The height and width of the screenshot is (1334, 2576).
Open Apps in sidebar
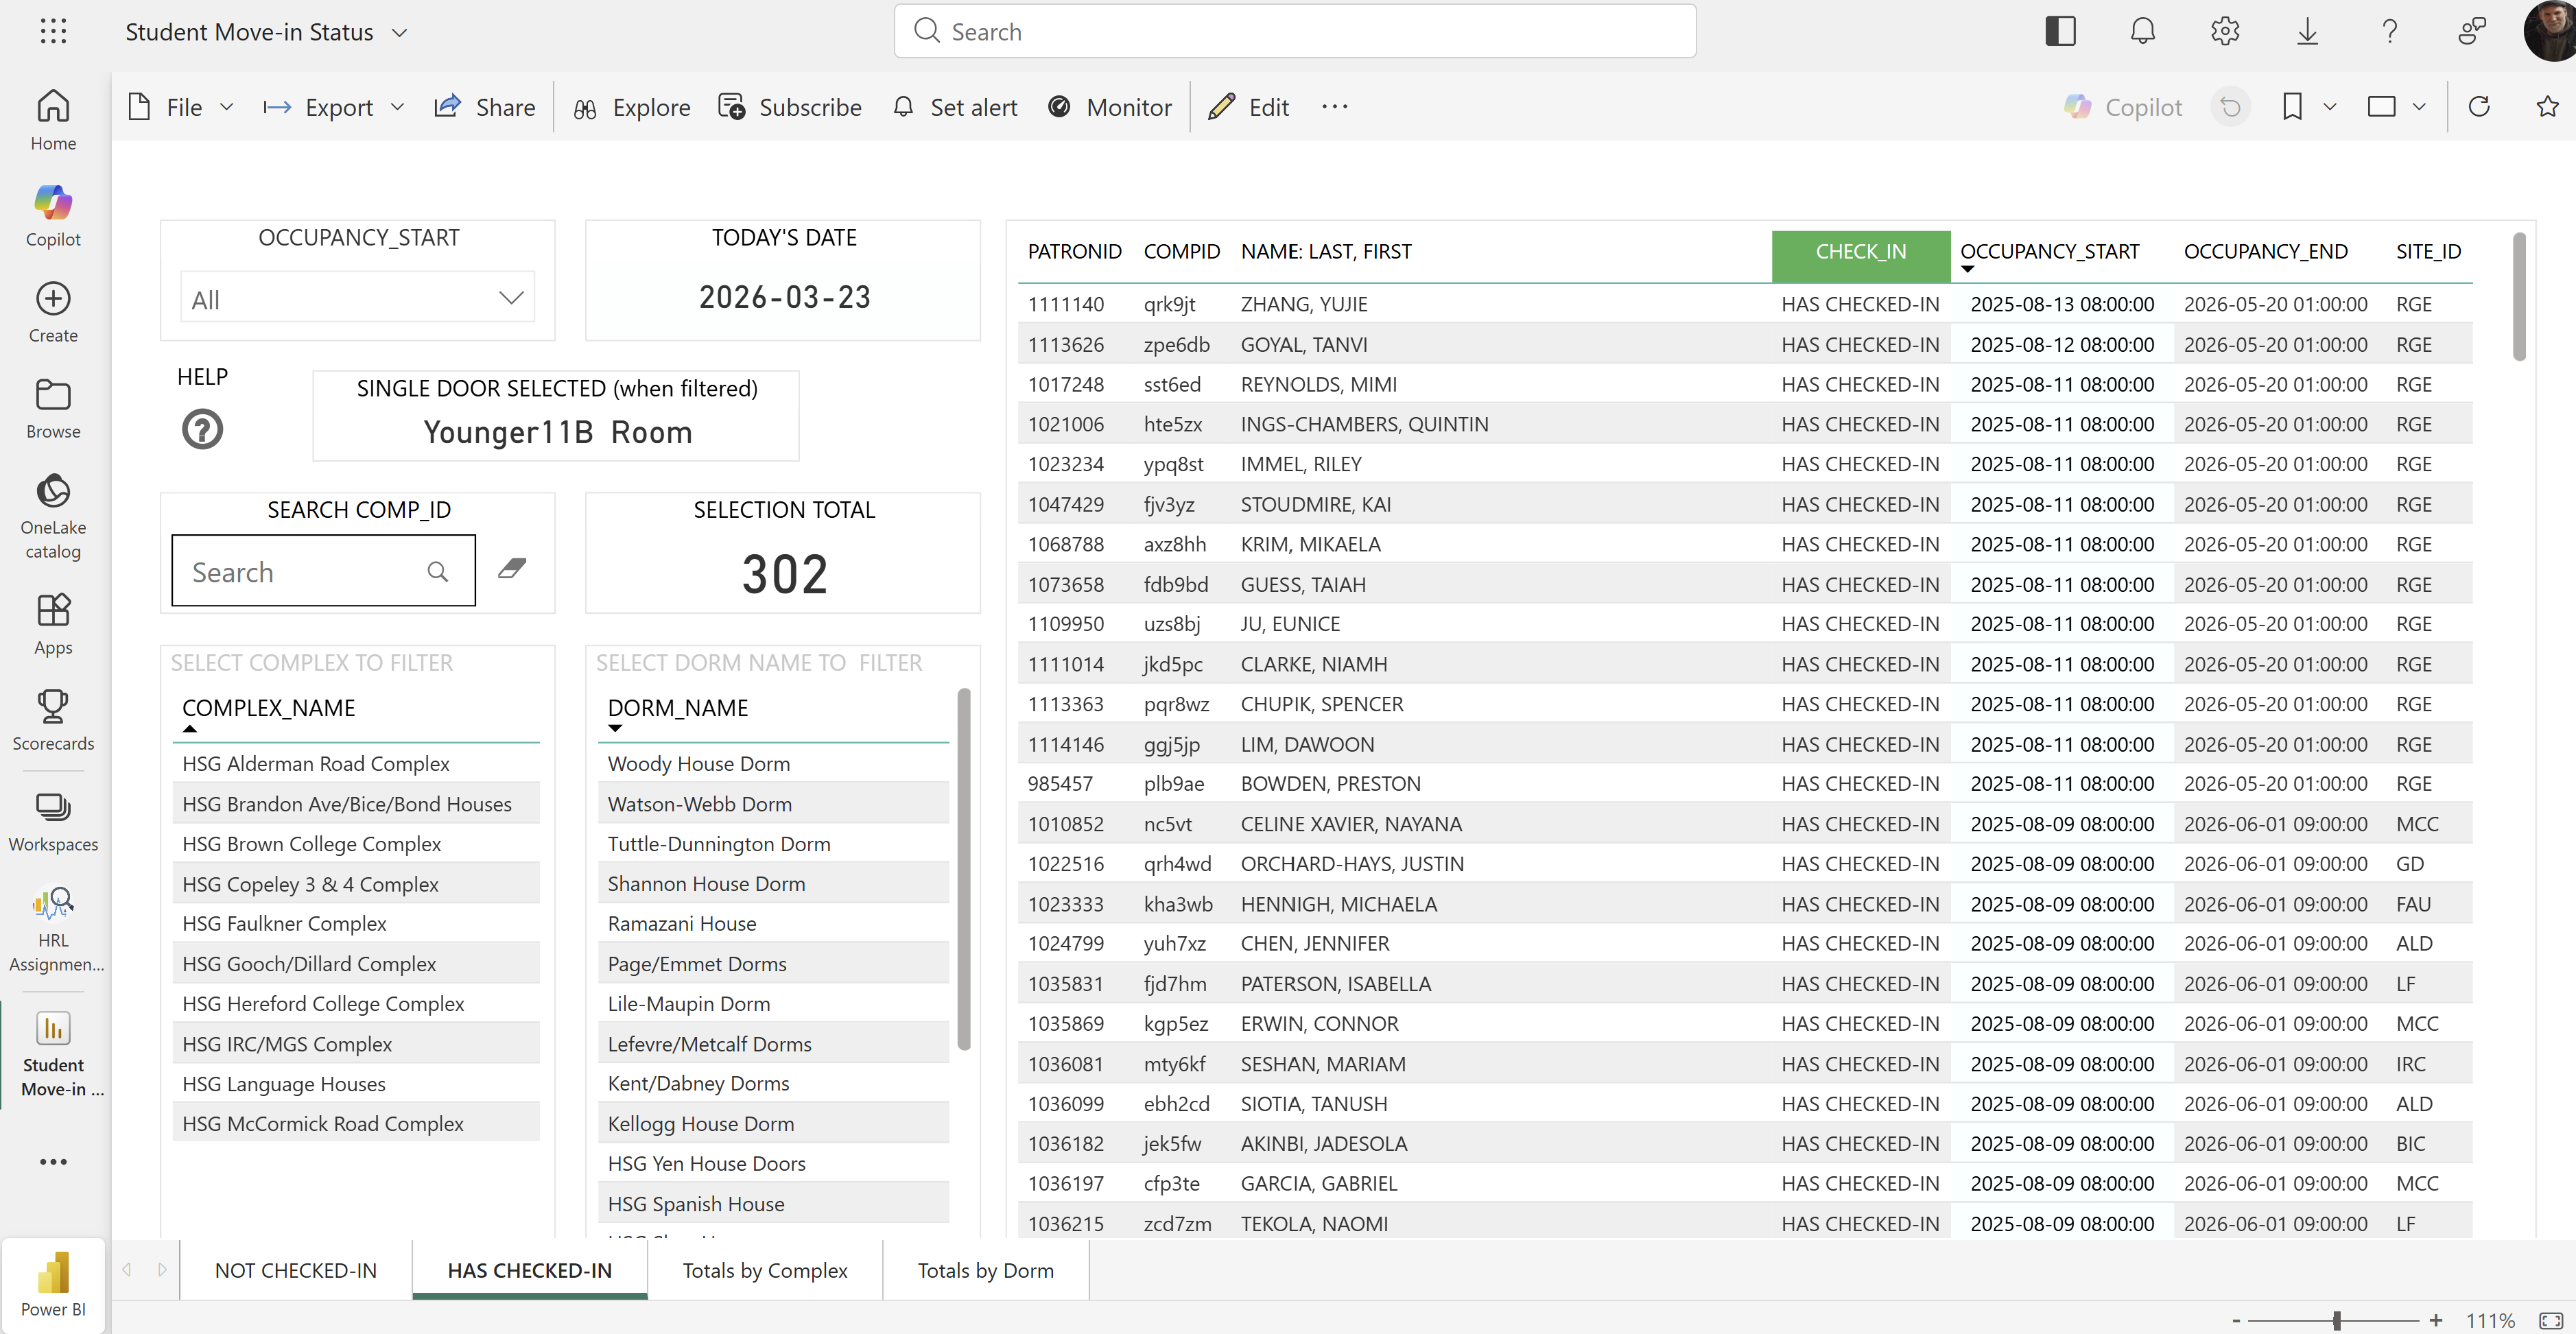53,624
